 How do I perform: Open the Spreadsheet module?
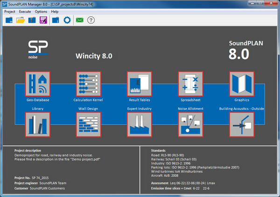[190, 84]
